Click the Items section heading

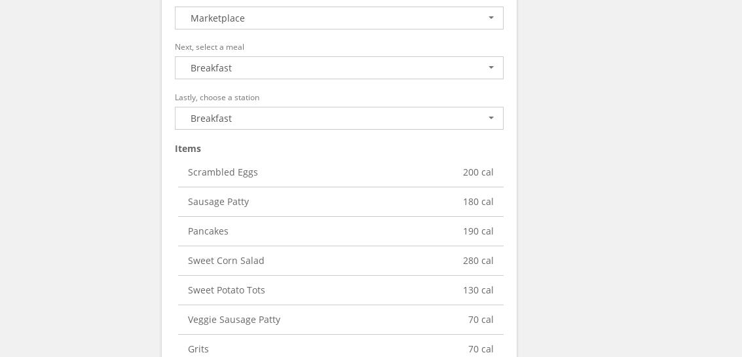click(188, 149)
